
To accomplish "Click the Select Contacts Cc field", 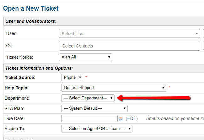I will click(129, 46).
